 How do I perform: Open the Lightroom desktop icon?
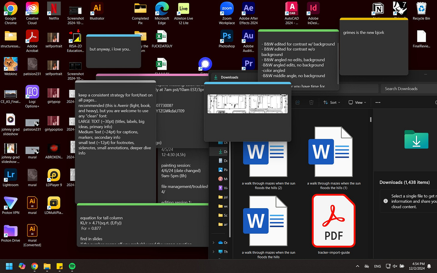click(x=11, y=178)
